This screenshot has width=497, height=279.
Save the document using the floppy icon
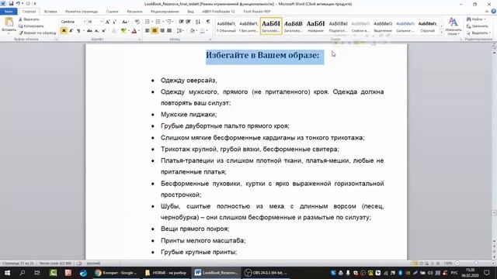pyautogui.click(x=11, y=3)
